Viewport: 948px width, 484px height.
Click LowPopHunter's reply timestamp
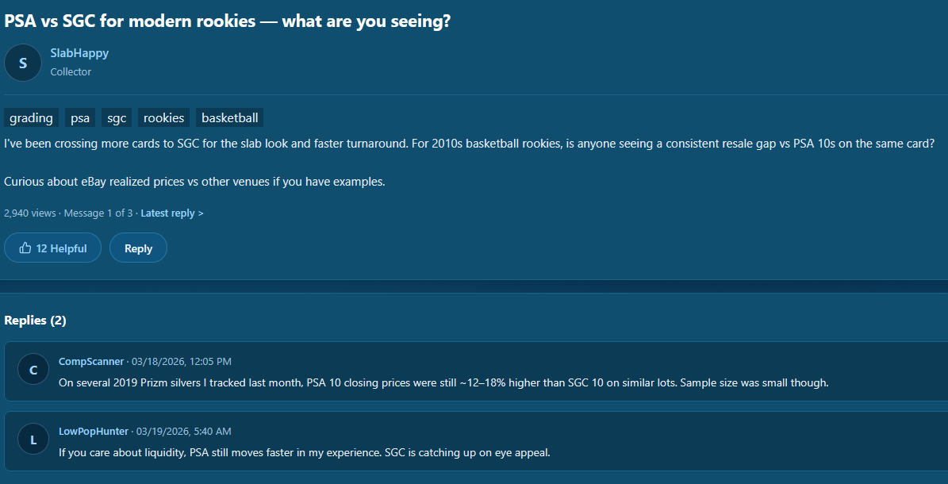(184, 432)
